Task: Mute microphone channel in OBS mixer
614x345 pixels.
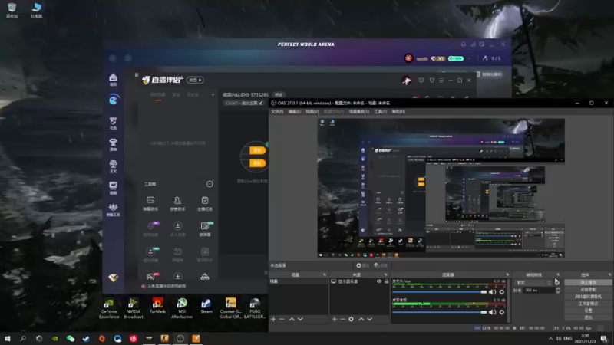Action: pos(492,292)
